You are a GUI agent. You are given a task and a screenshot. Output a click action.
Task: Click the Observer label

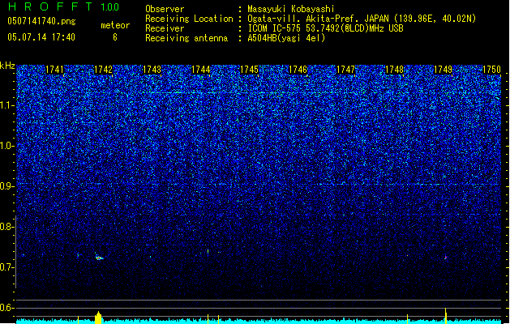click(165, 9)
